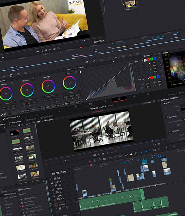Switch to the highlighted Color page tab icon
The image size is (185, 216).
pyautogui.click(x=119, y=99)
